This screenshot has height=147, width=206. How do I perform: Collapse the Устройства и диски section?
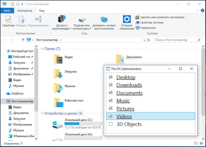coord(42,113)
